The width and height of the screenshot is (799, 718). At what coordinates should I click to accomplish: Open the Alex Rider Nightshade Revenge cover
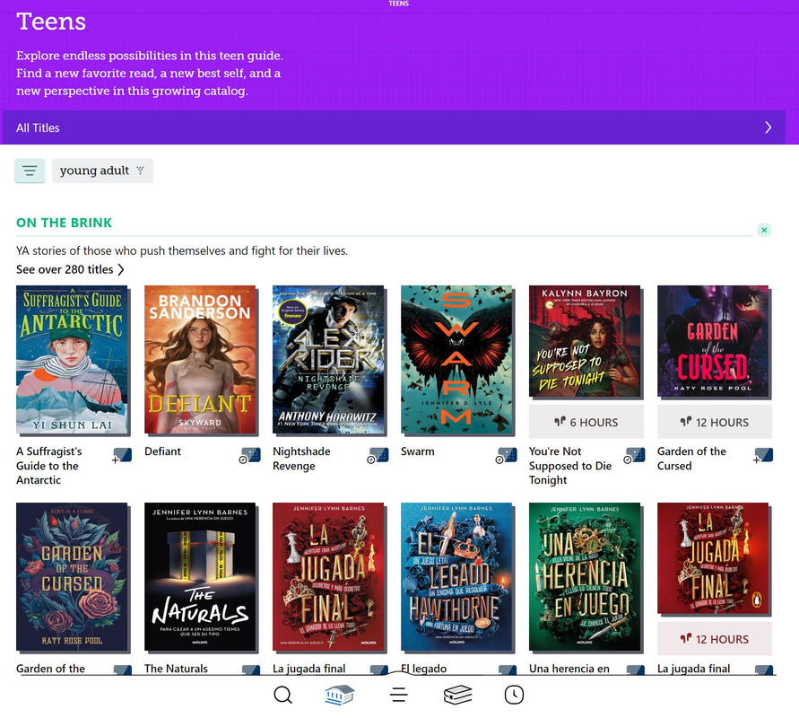[x=328, y=360]
